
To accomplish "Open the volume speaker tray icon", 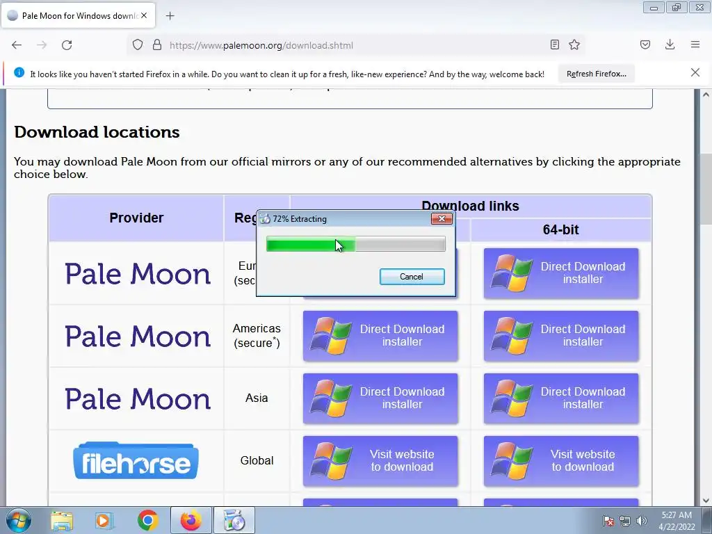I will click(x=642, y=520).
